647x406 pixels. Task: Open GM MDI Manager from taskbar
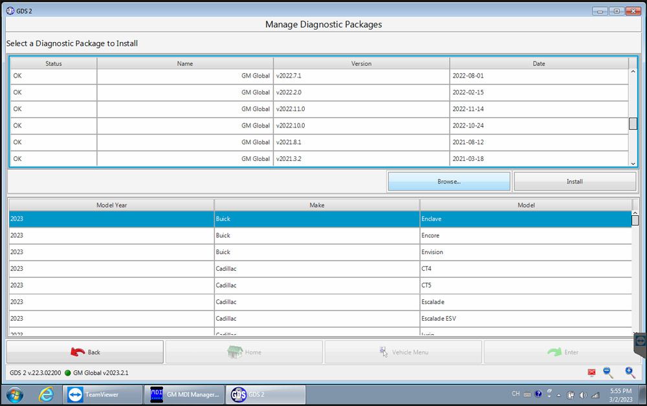tap(184, 394)
